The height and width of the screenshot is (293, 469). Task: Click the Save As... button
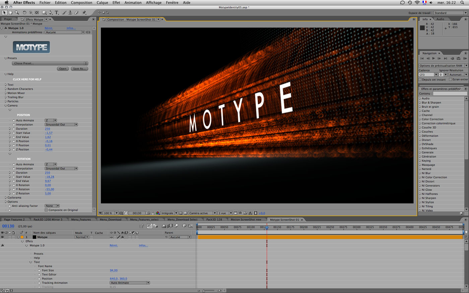pos(79,69)
